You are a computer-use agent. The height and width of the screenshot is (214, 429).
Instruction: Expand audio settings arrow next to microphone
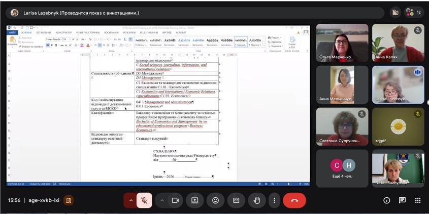pos(130,200)
